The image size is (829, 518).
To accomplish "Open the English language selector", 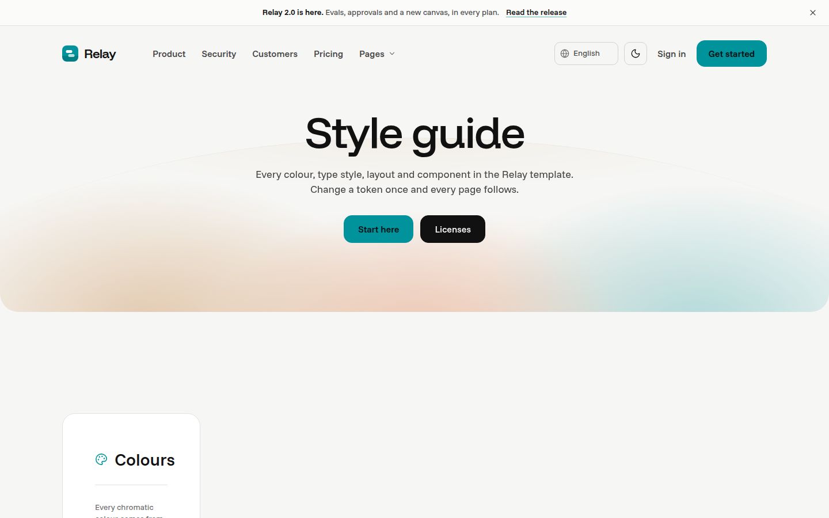I will pyautogui.click(x=586, y=54).
